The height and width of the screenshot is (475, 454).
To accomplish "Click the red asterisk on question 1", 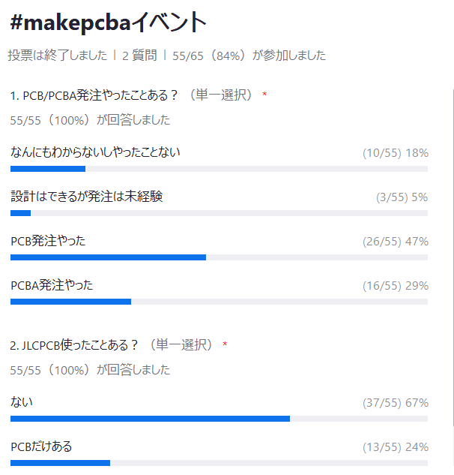I will pos(264,95).
